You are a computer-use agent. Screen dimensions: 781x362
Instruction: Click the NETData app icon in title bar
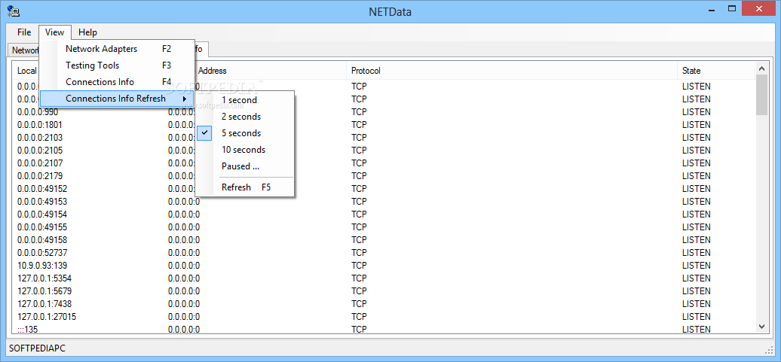click(x=13, y=10)
